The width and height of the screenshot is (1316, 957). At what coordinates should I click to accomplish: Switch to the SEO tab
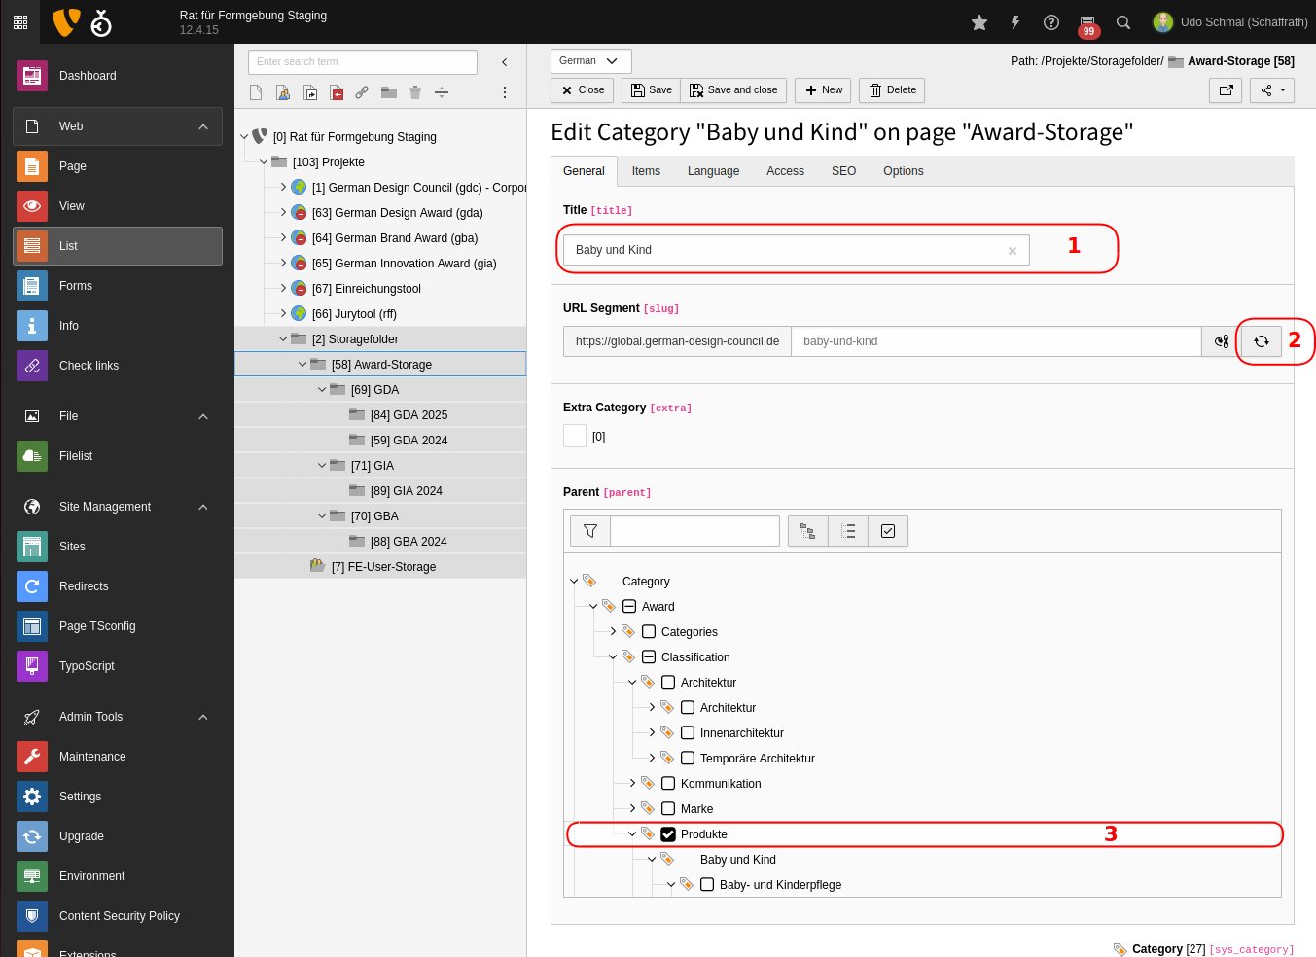click(x=843, y=171)
